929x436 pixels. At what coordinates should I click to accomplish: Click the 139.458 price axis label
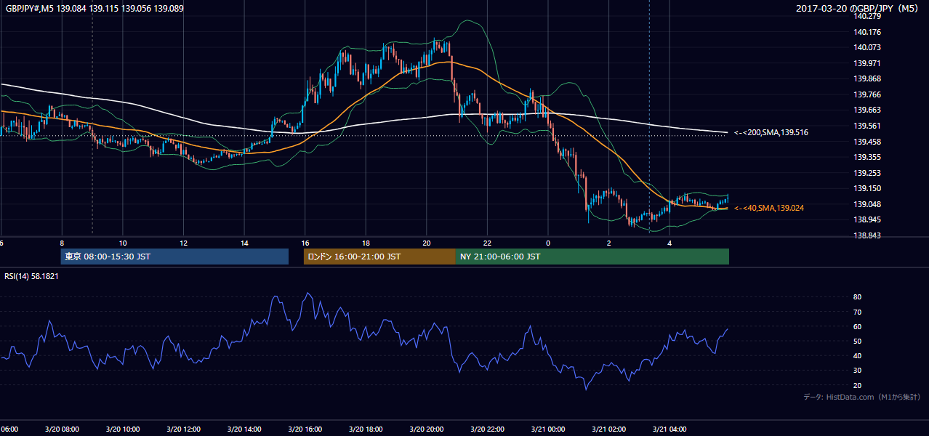tap(868, 142)
